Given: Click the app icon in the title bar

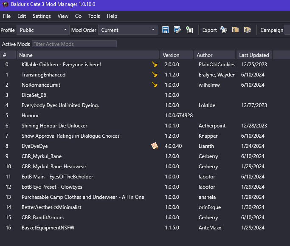Looking at the screenshot, I should coord(6,4).
